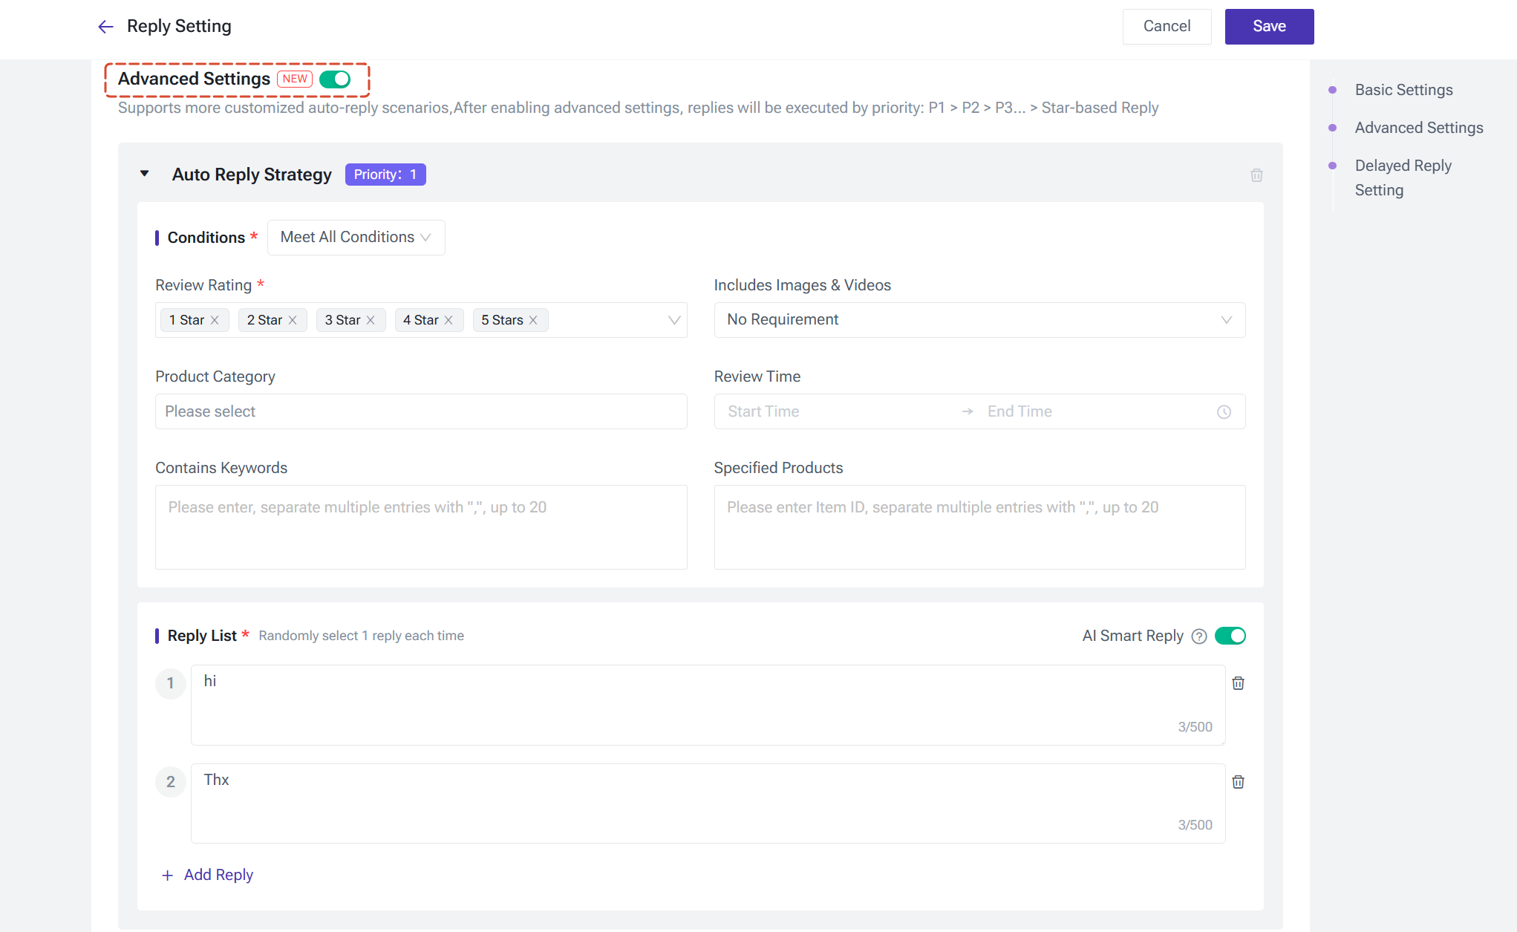Click the clock icon in Review Time

click(x=1224, y=412)
